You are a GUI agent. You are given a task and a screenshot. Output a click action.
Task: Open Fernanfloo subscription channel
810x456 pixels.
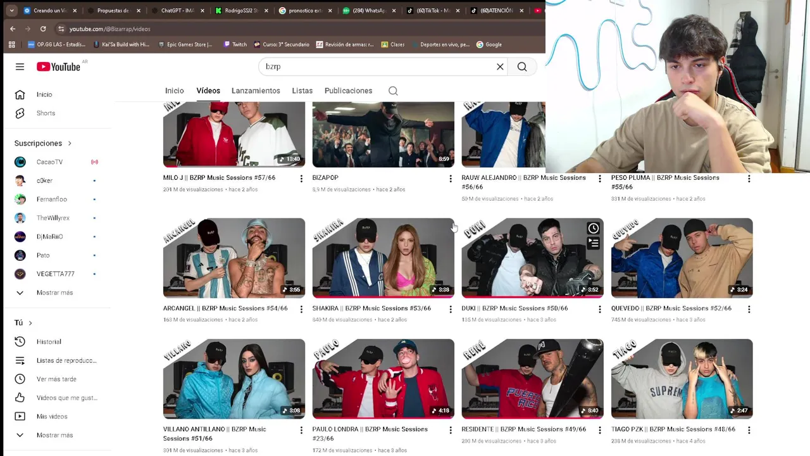51,199
